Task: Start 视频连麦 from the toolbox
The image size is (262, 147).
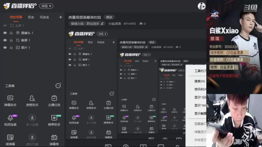Action: click(10, 120)
